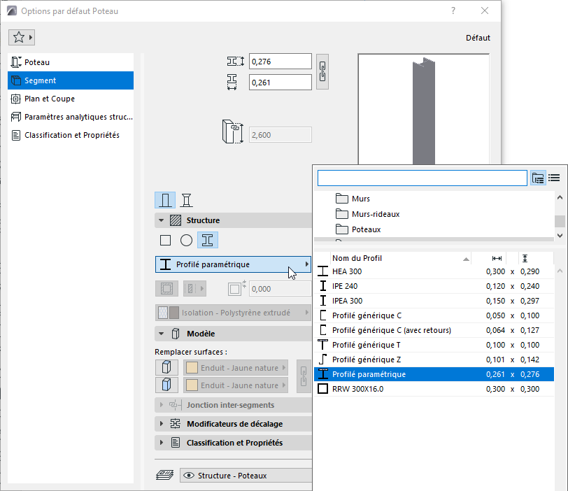This screenshot has height=491, width=568.
Task: Select the Profilé générique Z profile
Action: coord(434,360)
